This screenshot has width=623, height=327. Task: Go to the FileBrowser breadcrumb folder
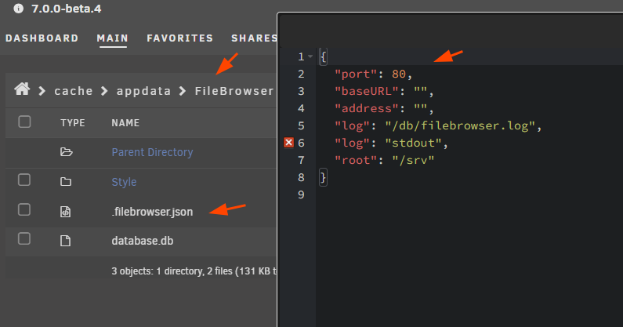pyautogui.click(x=234, y=91)
